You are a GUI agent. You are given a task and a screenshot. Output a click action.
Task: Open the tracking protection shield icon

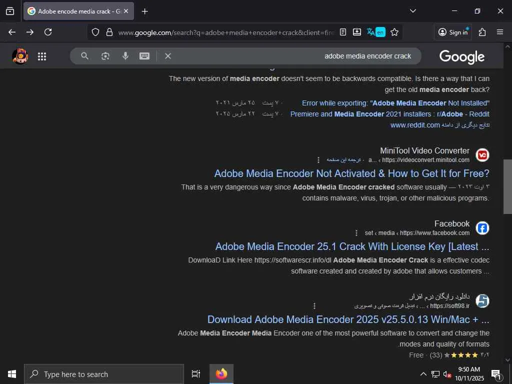coord(95,32)
